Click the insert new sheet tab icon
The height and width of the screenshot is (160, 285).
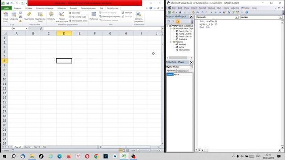tap(45, 147)
